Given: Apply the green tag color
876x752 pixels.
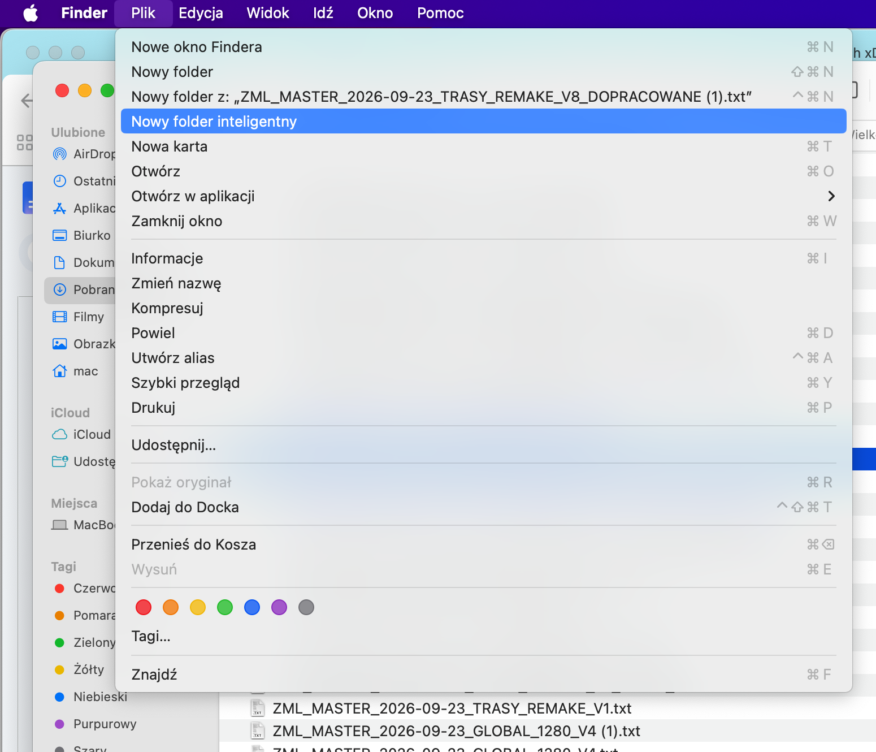Looking at the screenshot, I should (x=225, y=607).
